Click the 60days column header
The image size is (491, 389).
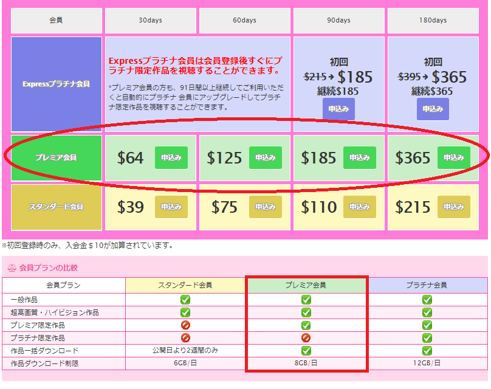245,20
